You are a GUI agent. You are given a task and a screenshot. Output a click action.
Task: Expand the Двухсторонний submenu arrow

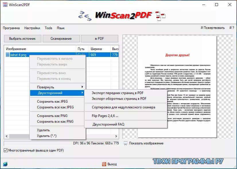pos(82,92)
